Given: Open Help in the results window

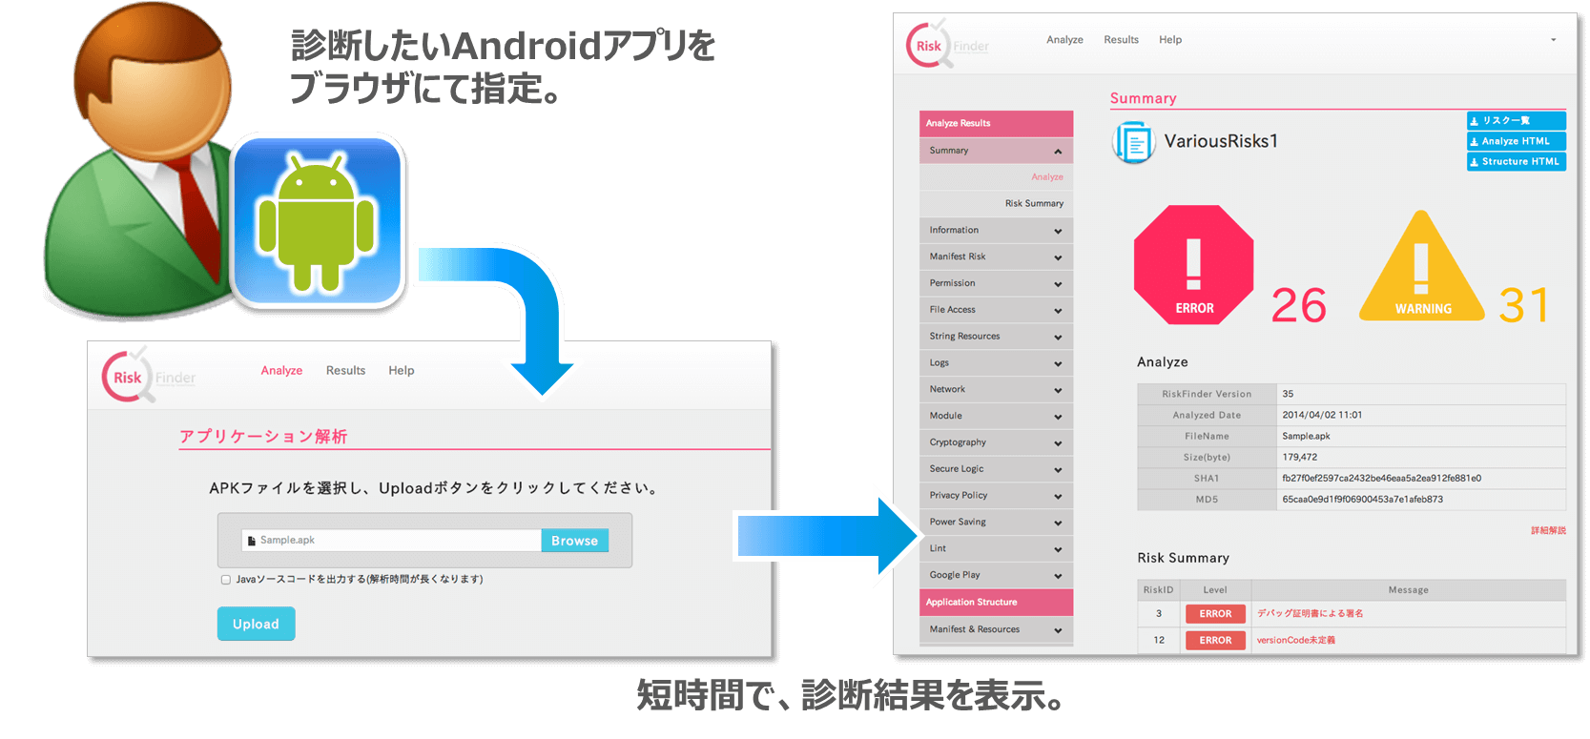Looking at the screenshot, I should tap(1170, 40).
